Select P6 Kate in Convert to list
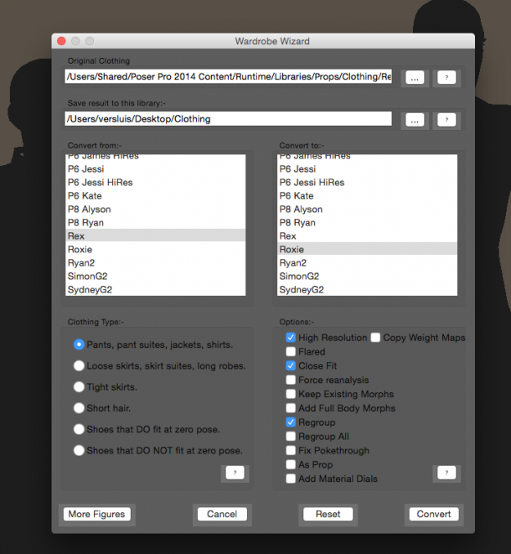The image size is (511, 554). coord(367,196)
